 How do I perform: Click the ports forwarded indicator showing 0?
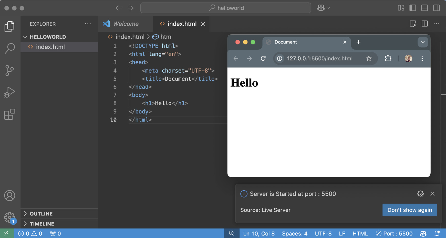[55, 233]
